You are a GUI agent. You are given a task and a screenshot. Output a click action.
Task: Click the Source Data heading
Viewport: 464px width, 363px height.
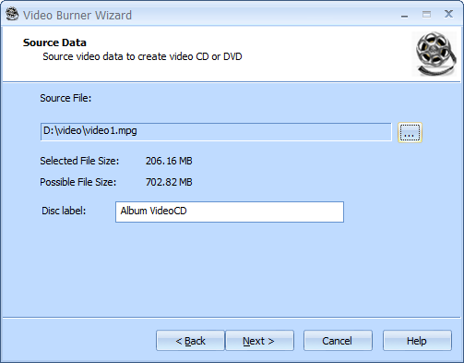tap(54, 42)
